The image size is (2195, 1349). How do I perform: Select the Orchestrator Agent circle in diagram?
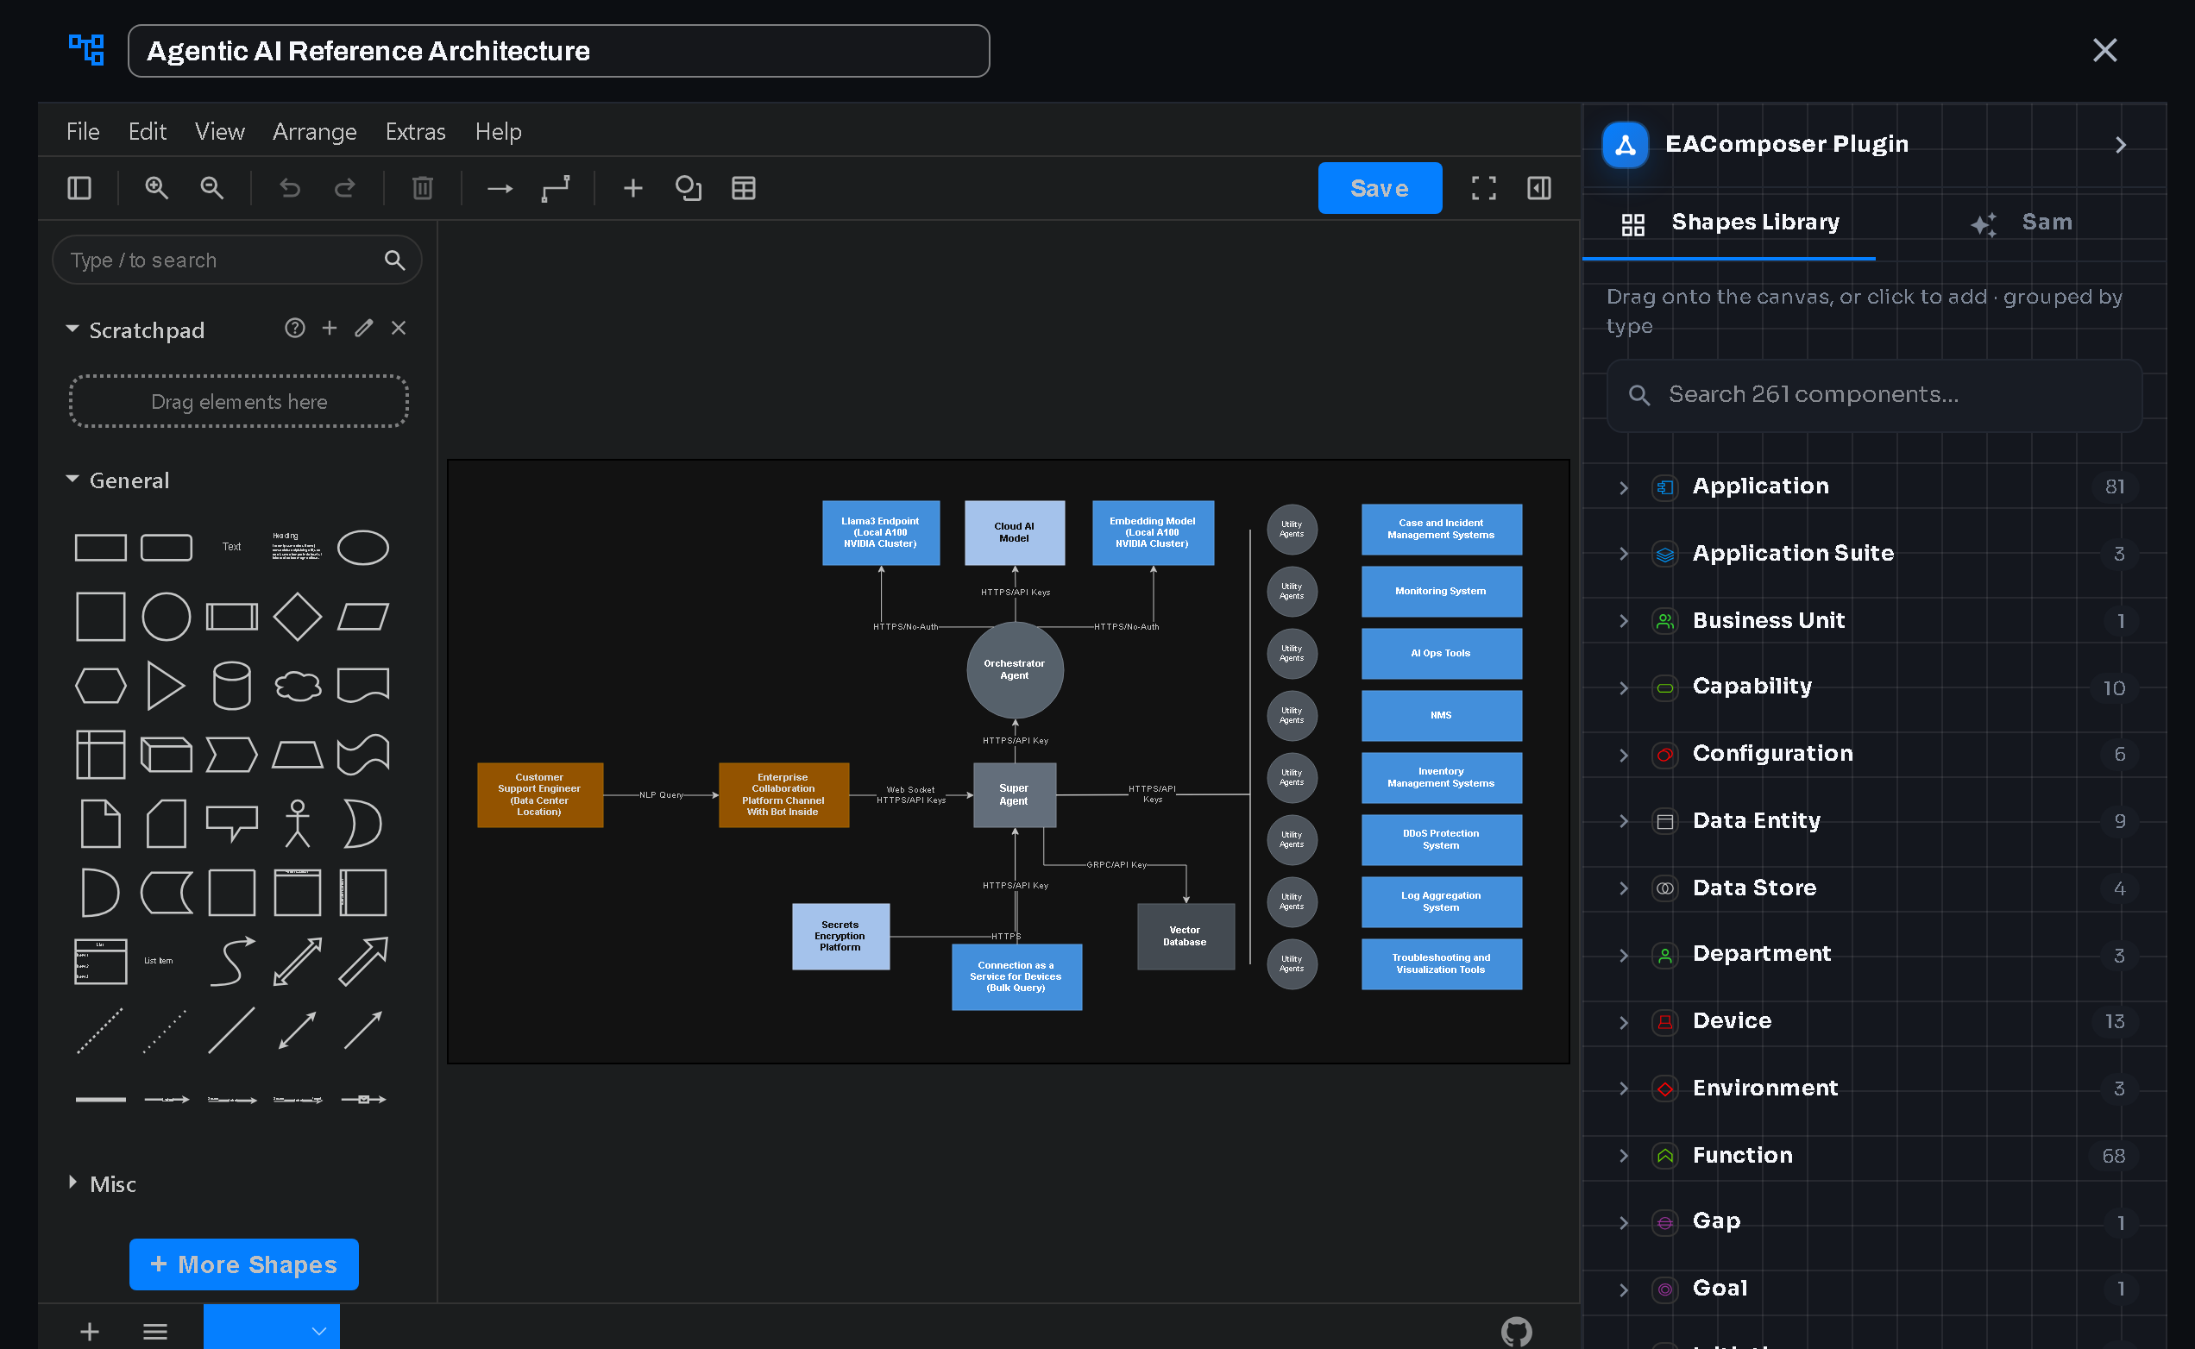(x=1015, y=670)
